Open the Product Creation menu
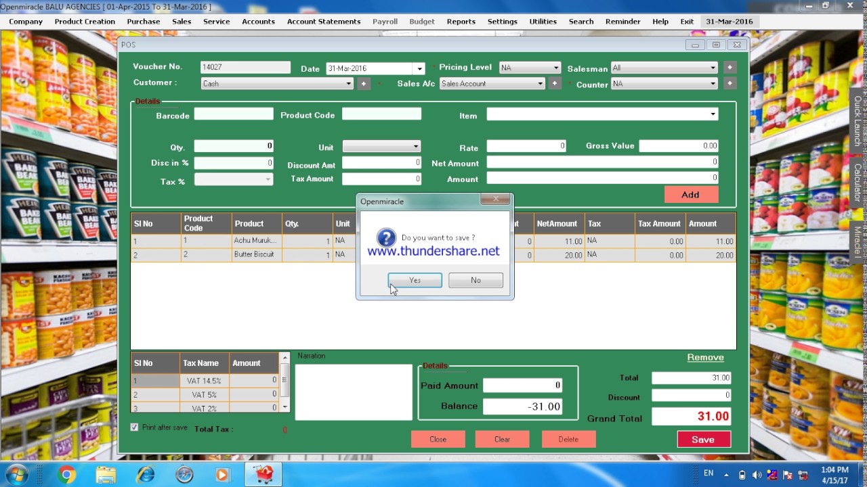The height and width of the screenshot is (487, 867). click(85, 22)
